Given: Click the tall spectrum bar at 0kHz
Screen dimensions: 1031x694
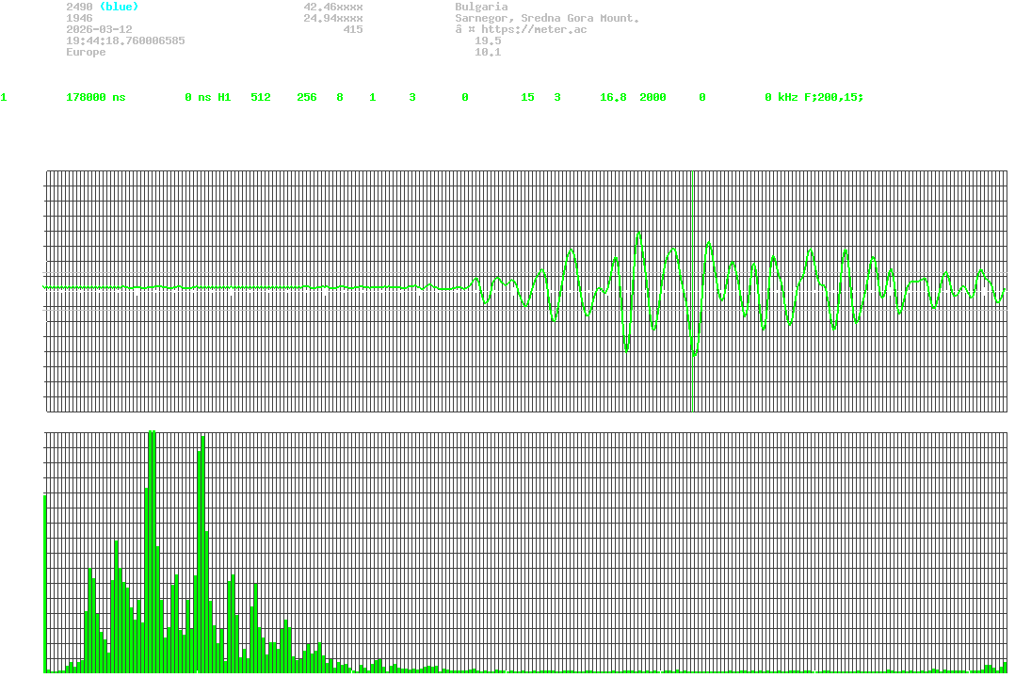Looking at the screenshot, I should click(44, 584).
